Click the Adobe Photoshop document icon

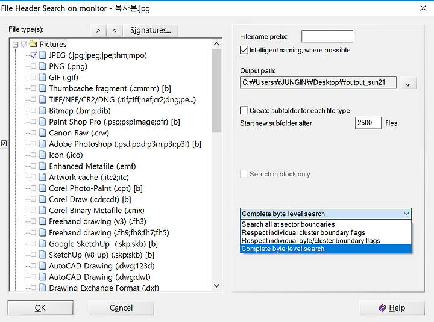(x=43, y=144)
